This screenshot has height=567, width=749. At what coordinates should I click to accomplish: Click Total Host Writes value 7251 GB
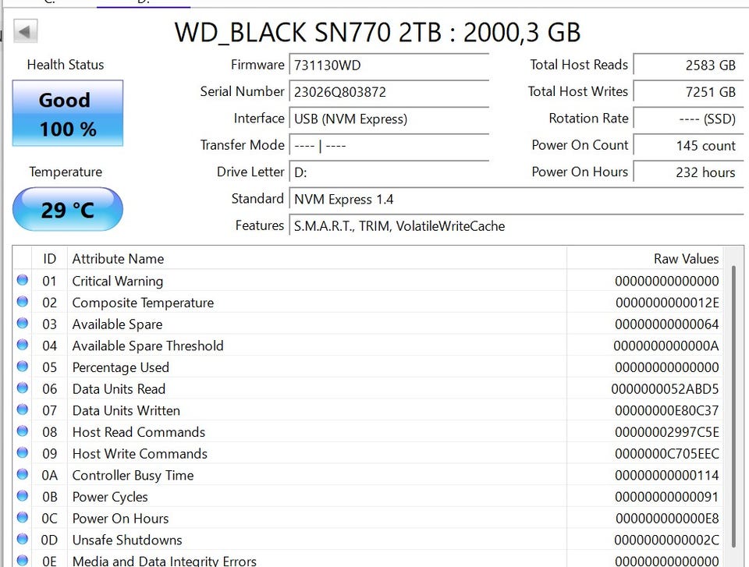688,92
